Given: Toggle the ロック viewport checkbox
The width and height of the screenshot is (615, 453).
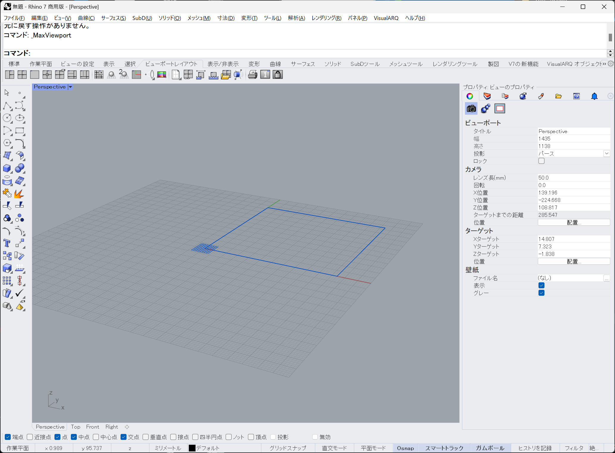Looking at the screenshot, I should click(541, 161).
